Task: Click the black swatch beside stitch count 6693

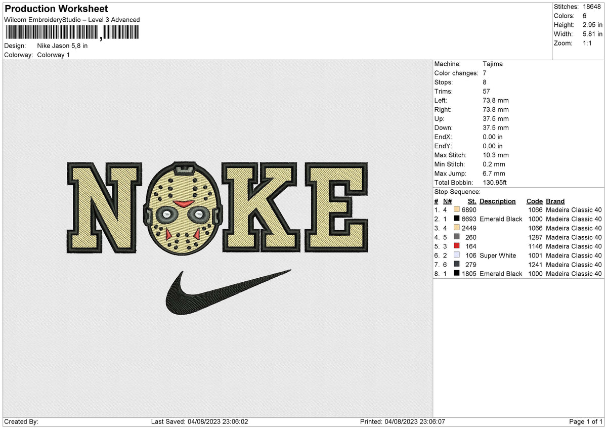Action: coord(457,219)
